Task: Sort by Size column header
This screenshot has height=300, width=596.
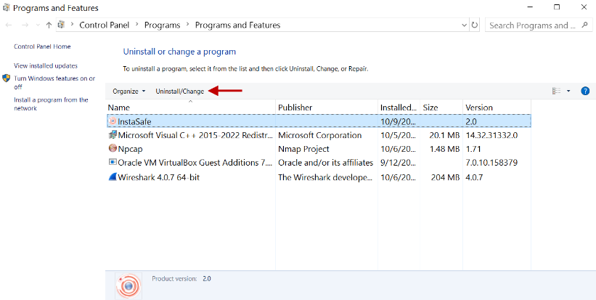Action: (441, 108)
